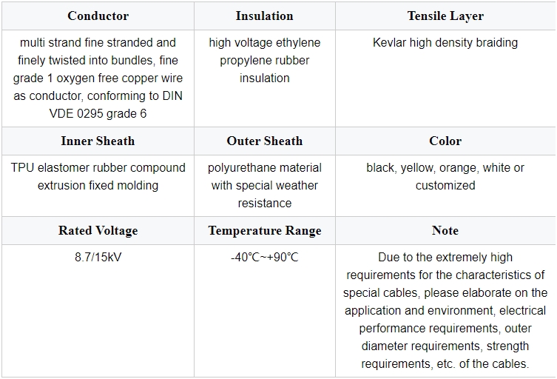Click the 'oxygen free copper wire' text line
Image resolution: width=557 pixels, height=379 pixels.
pyautogui.click(x=98, y=78)
